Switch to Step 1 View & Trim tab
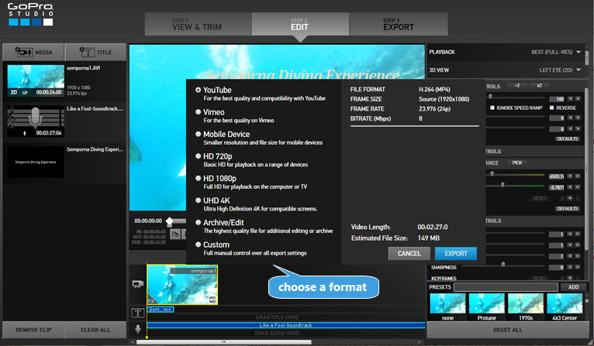 197,24
